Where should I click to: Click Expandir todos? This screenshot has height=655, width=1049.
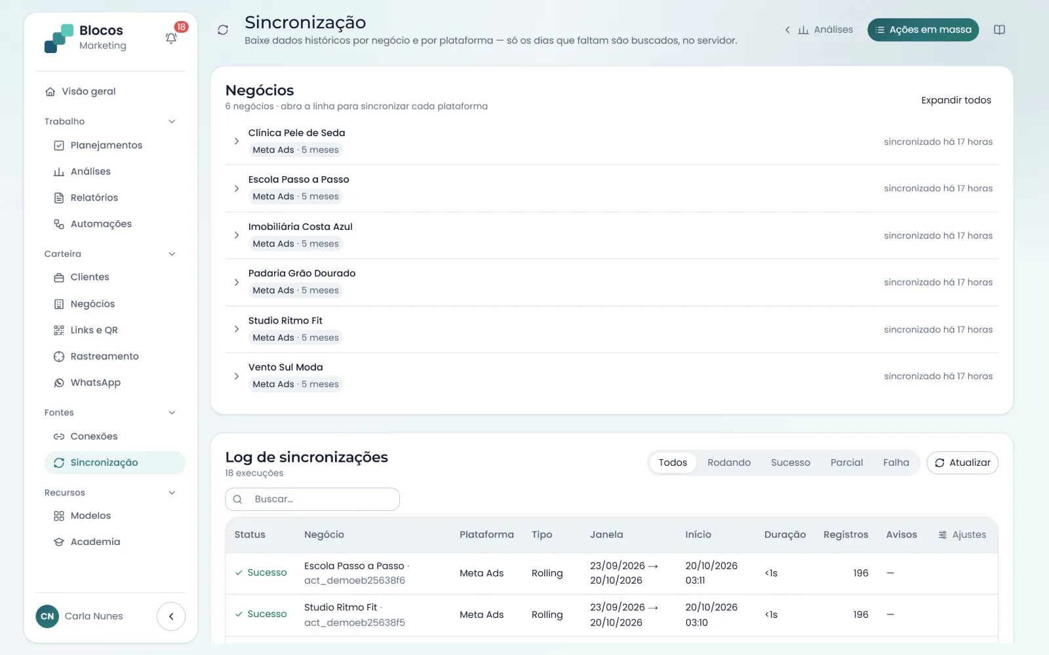956,100
